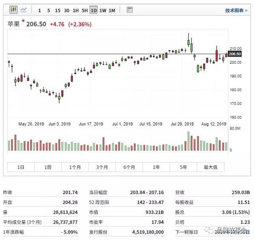
Task: Click the 52 周范围 value 142 - 233.47
Action: 150,202
